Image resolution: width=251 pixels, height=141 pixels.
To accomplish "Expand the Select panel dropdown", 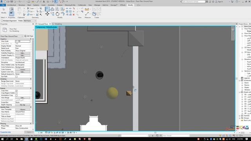I will coord(4,17).
